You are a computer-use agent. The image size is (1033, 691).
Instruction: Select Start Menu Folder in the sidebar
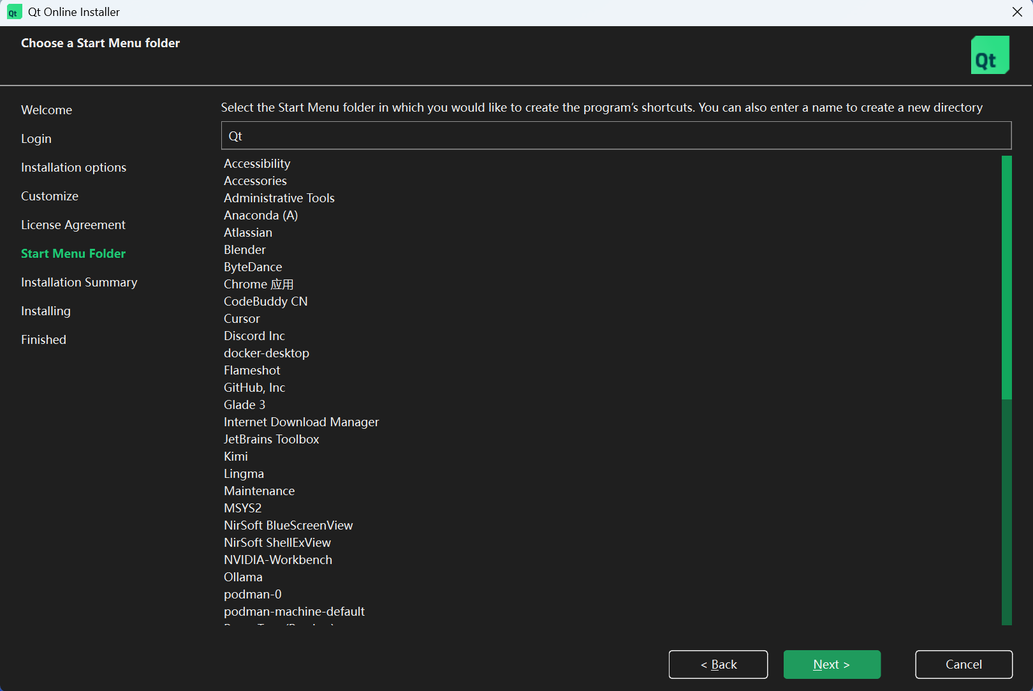(x=73, y=253)
